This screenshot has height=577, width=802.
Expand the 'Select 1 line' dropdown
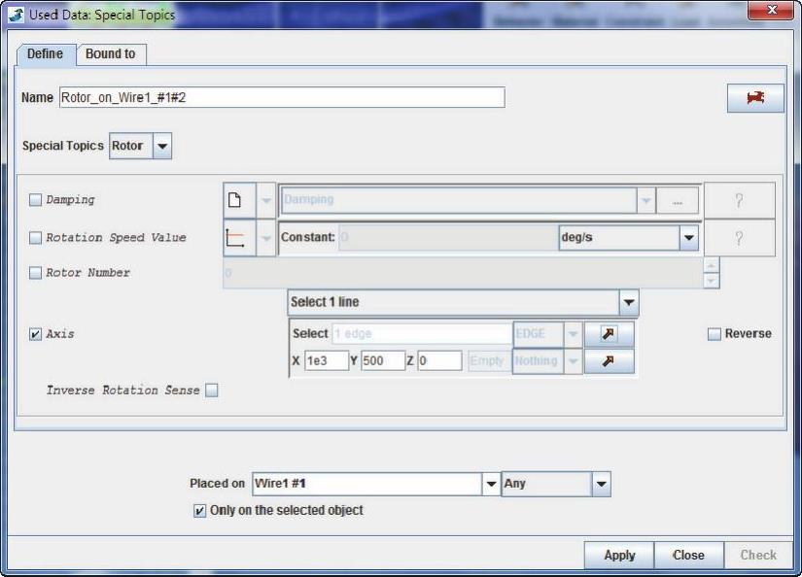point(629,302)
